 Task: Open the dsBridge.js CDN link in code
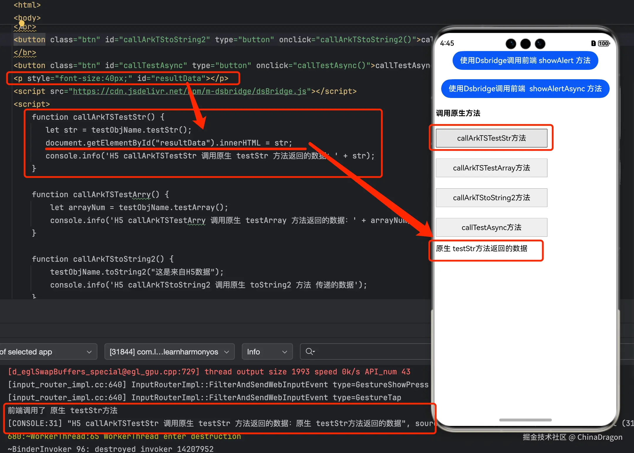[x=190, y=91]
